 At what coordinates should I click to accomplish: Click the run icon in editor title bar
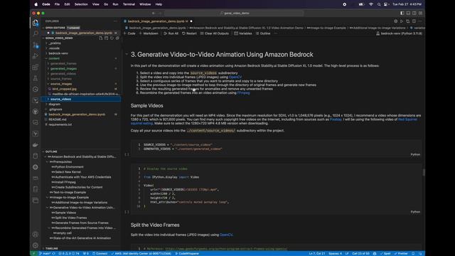[x=402, y=21]
